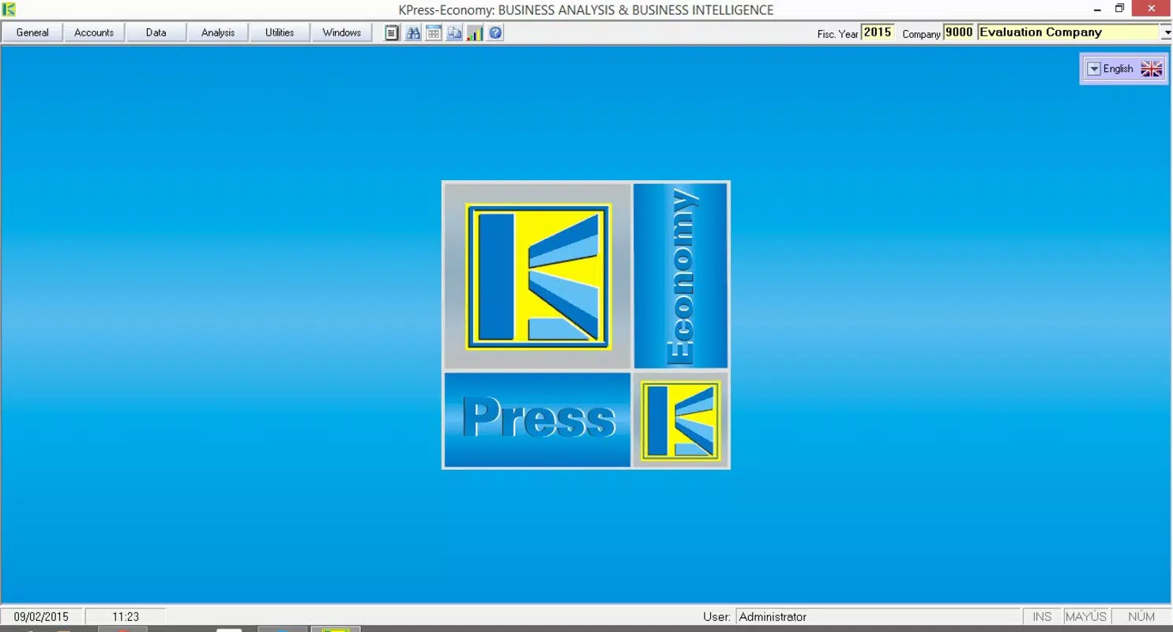Open the Data menu
This screenshot has height=632, width=1173.
click(x=156, y=32)
